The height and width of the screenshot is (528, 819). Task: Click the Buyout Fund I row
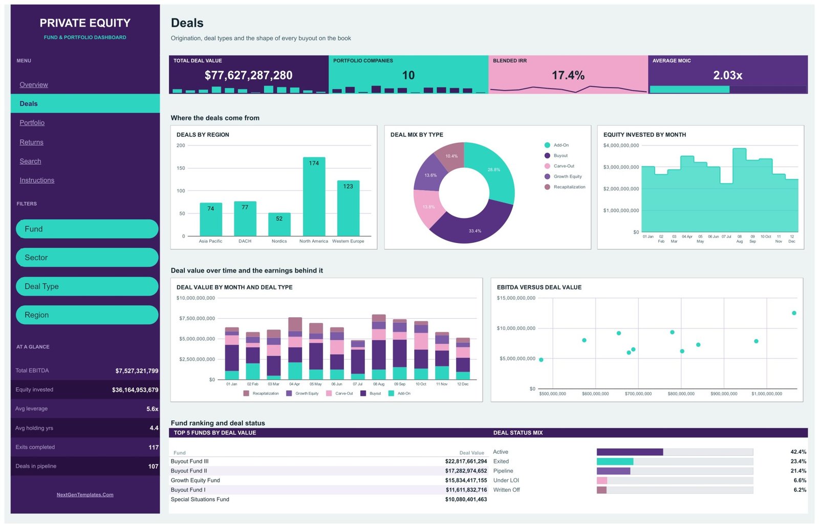(329, 490)
